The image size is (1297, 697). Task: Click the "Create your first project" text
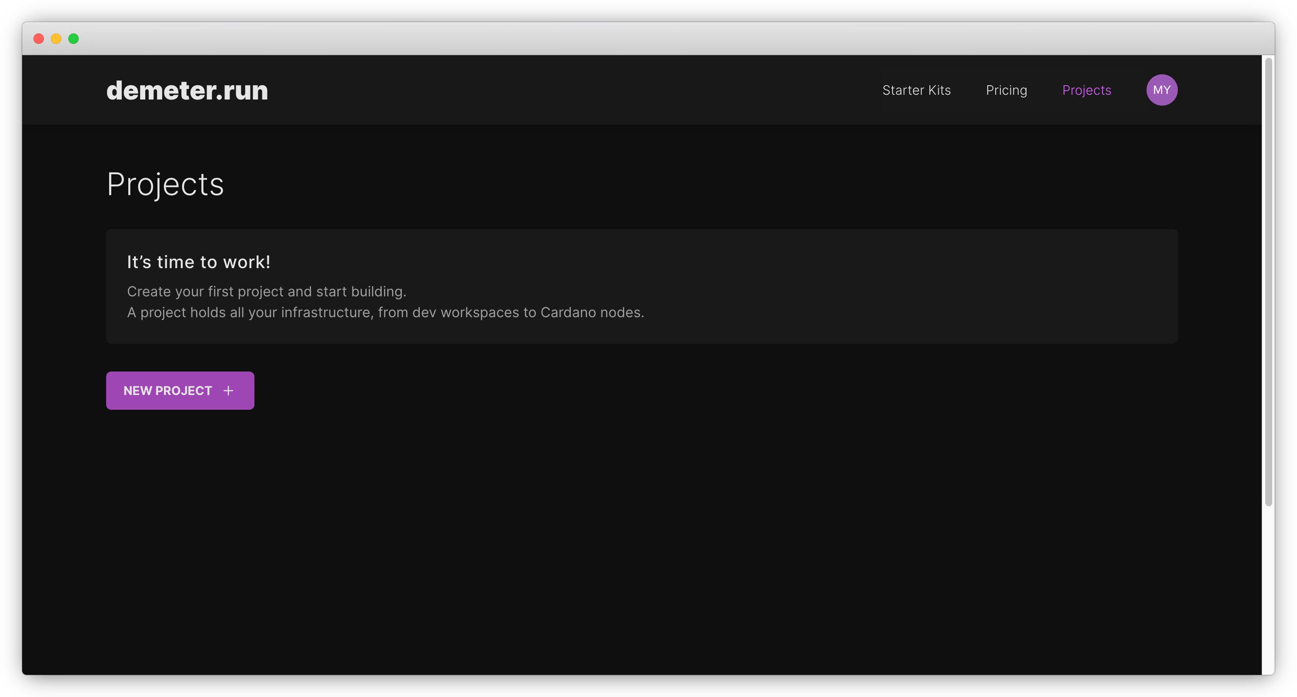tap(266, 292)
